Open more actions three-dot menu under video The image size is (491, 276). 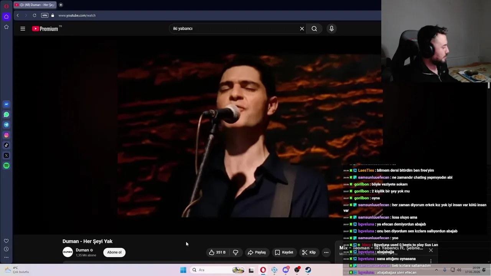(x=326, y=252)
